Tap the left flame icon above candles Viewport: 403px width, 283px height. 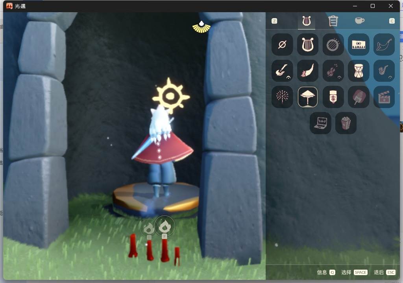(x=148, y=228)
